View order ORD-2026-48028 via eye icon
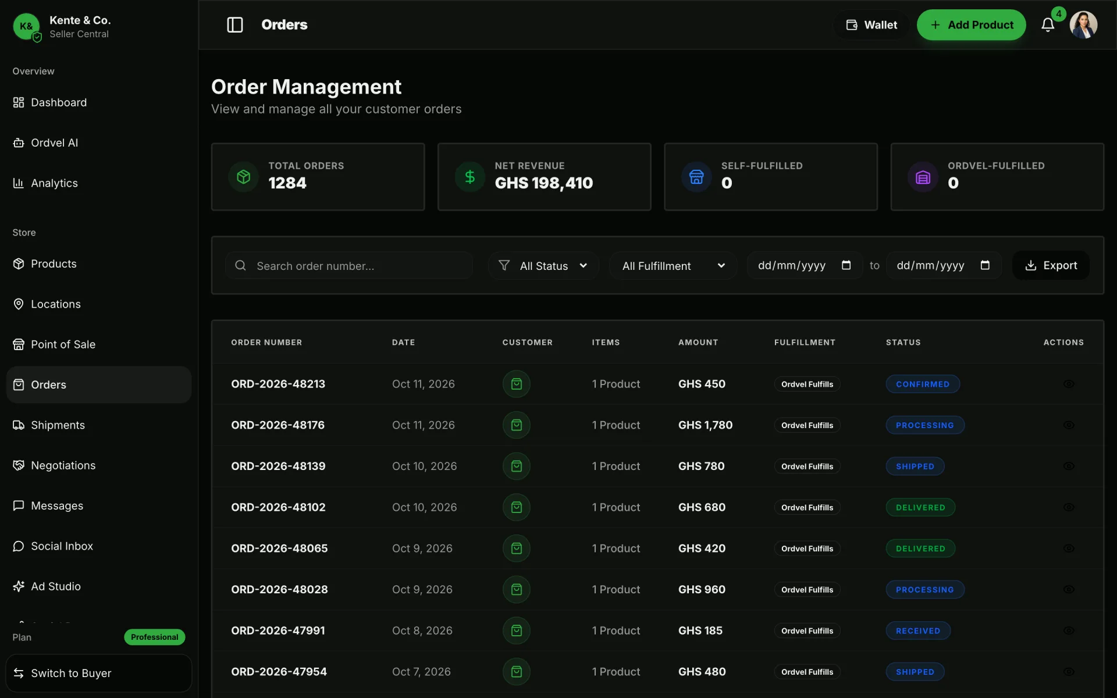1117x698 pixels. pyautogui.click(x=1069, y=589)
